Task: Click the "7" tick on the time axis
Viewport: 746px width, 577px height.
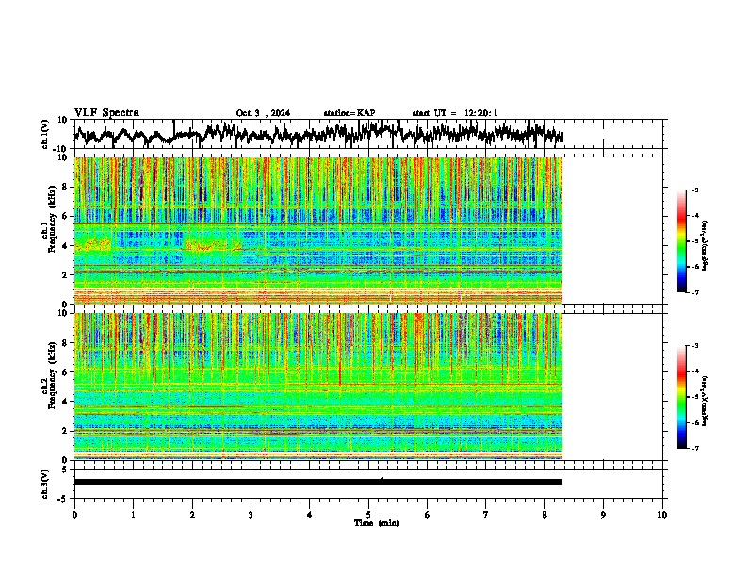Action: tap(486, 515)
